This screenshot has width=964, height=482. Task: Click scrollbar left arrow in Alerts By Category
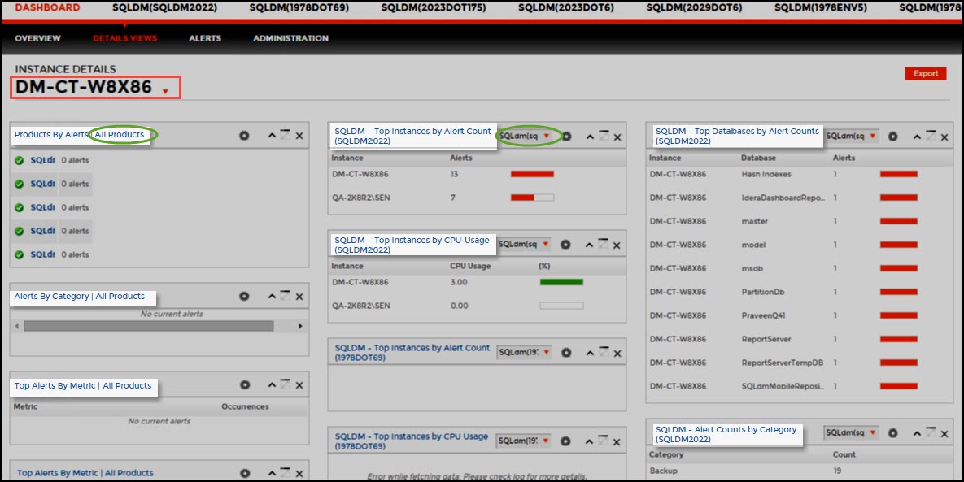[x=16, y=326]
